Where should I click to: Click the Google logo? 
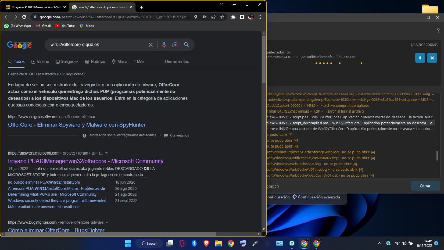[x=19, y=45]
